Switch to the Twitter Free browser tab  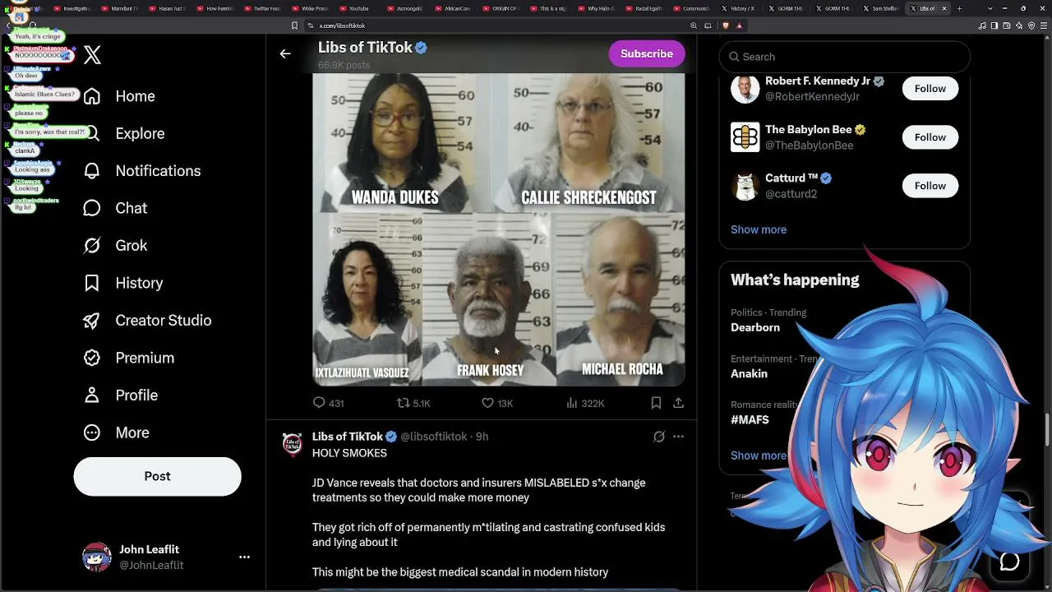click(x=262, y=8)
